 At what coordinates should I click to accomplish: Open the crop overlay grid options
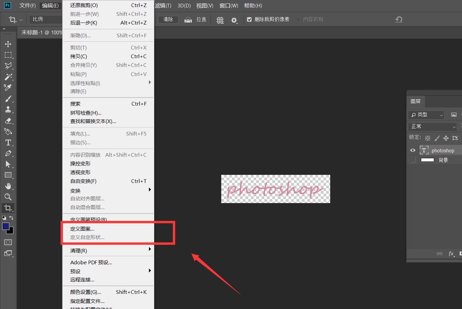[220, 20]
